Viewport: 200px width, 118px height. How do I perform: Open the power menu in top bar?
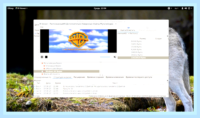tap(190, 8)
